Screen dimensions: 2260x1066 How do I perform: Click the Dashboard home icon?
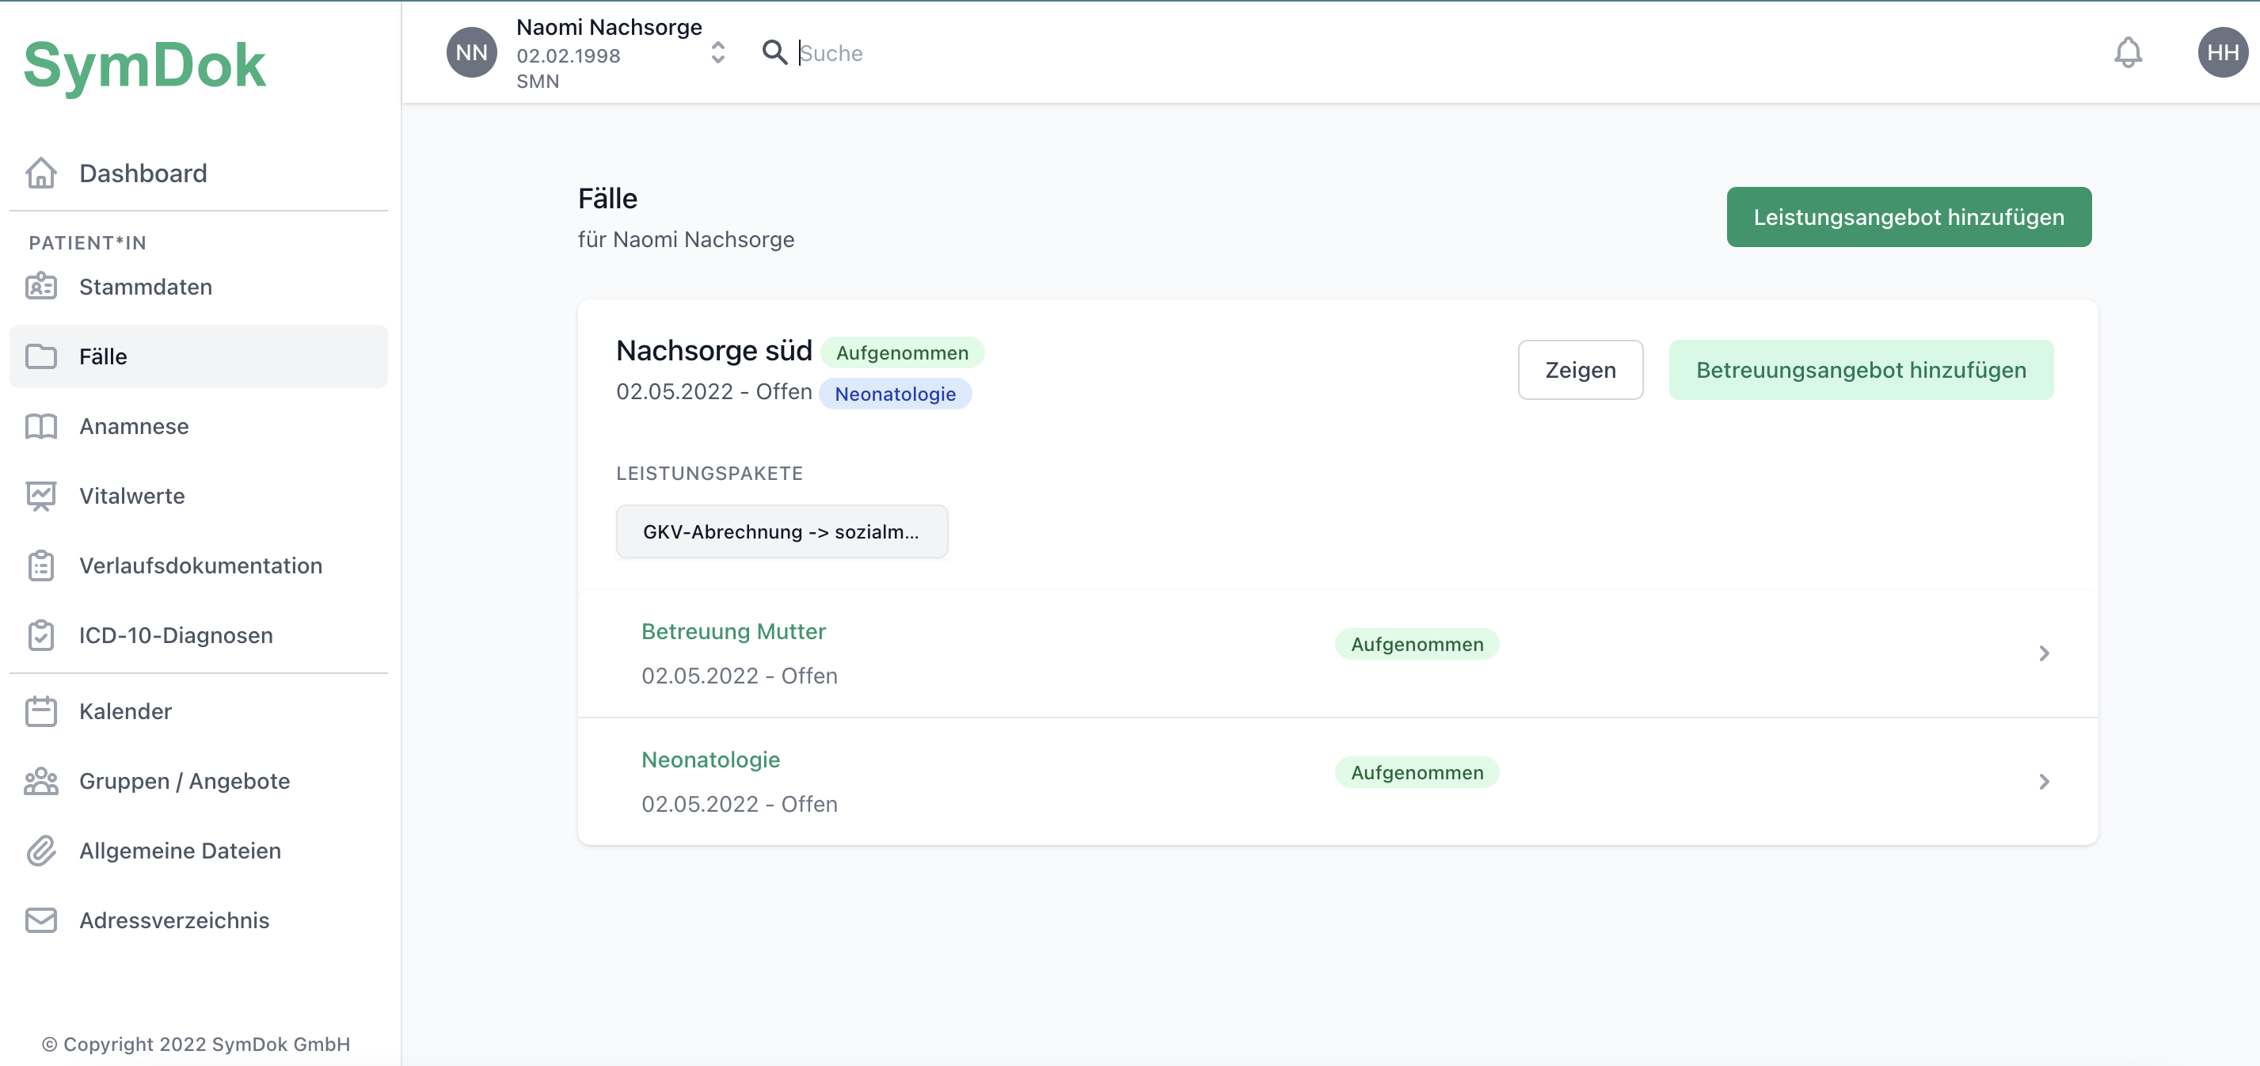click(x=41, y=173)
